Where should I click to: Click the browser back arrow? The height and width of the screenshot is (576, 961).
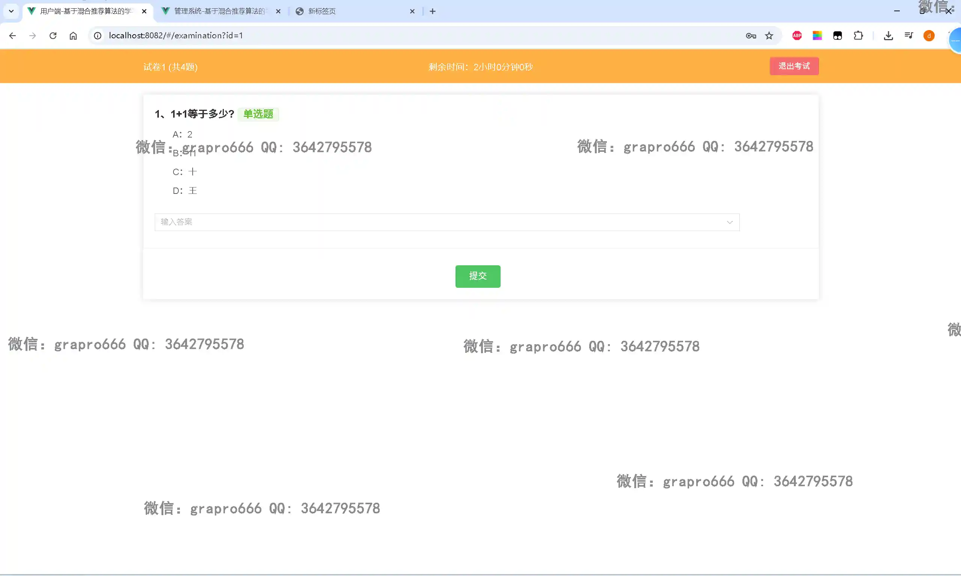(x=12, y=36)
